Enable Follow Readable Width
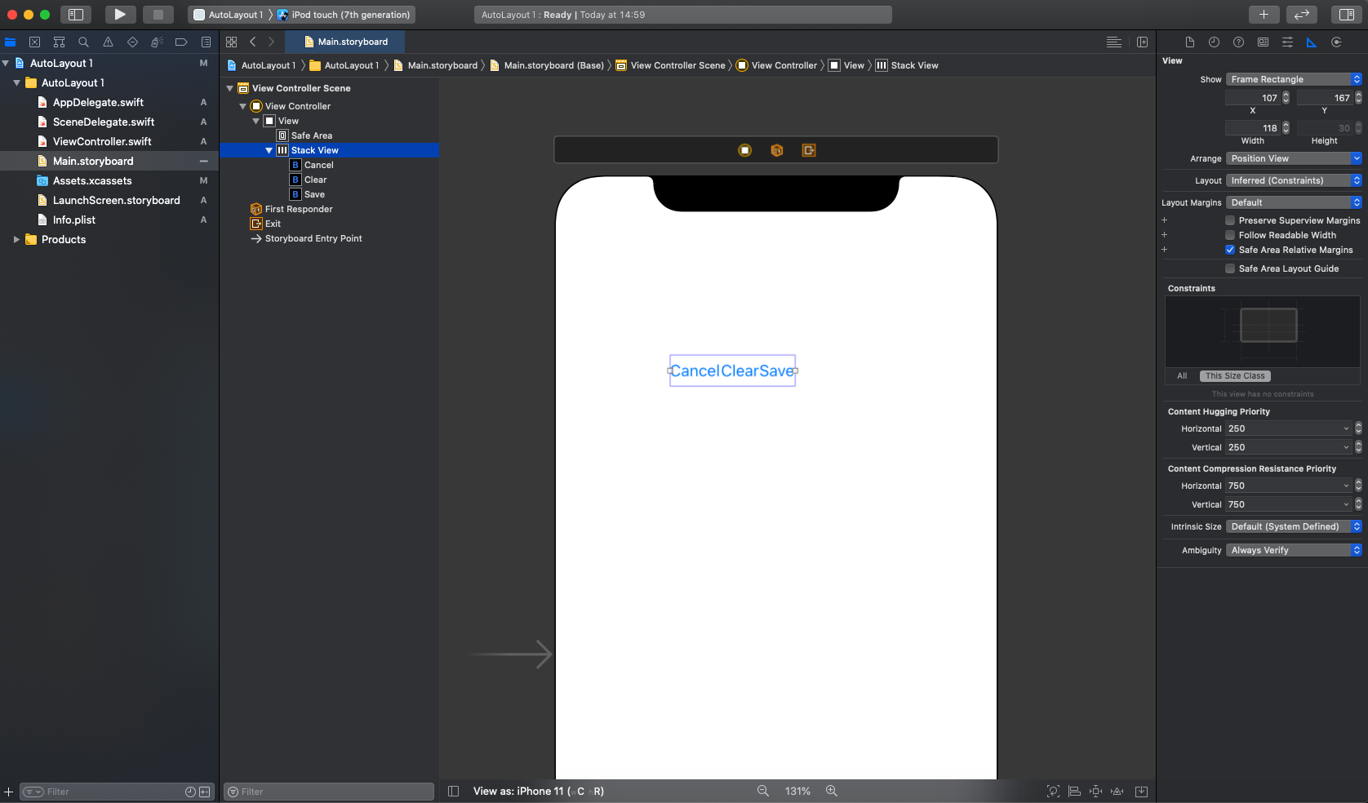 pos(1230,235)
